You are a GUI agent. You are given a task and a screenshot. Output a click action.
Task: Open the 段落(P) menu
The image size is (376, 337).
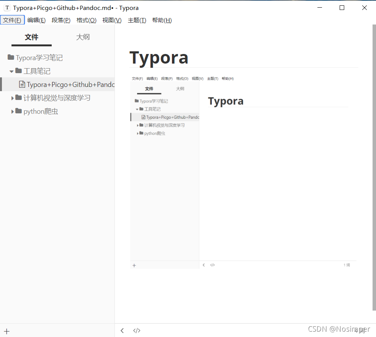coord(61,20)
